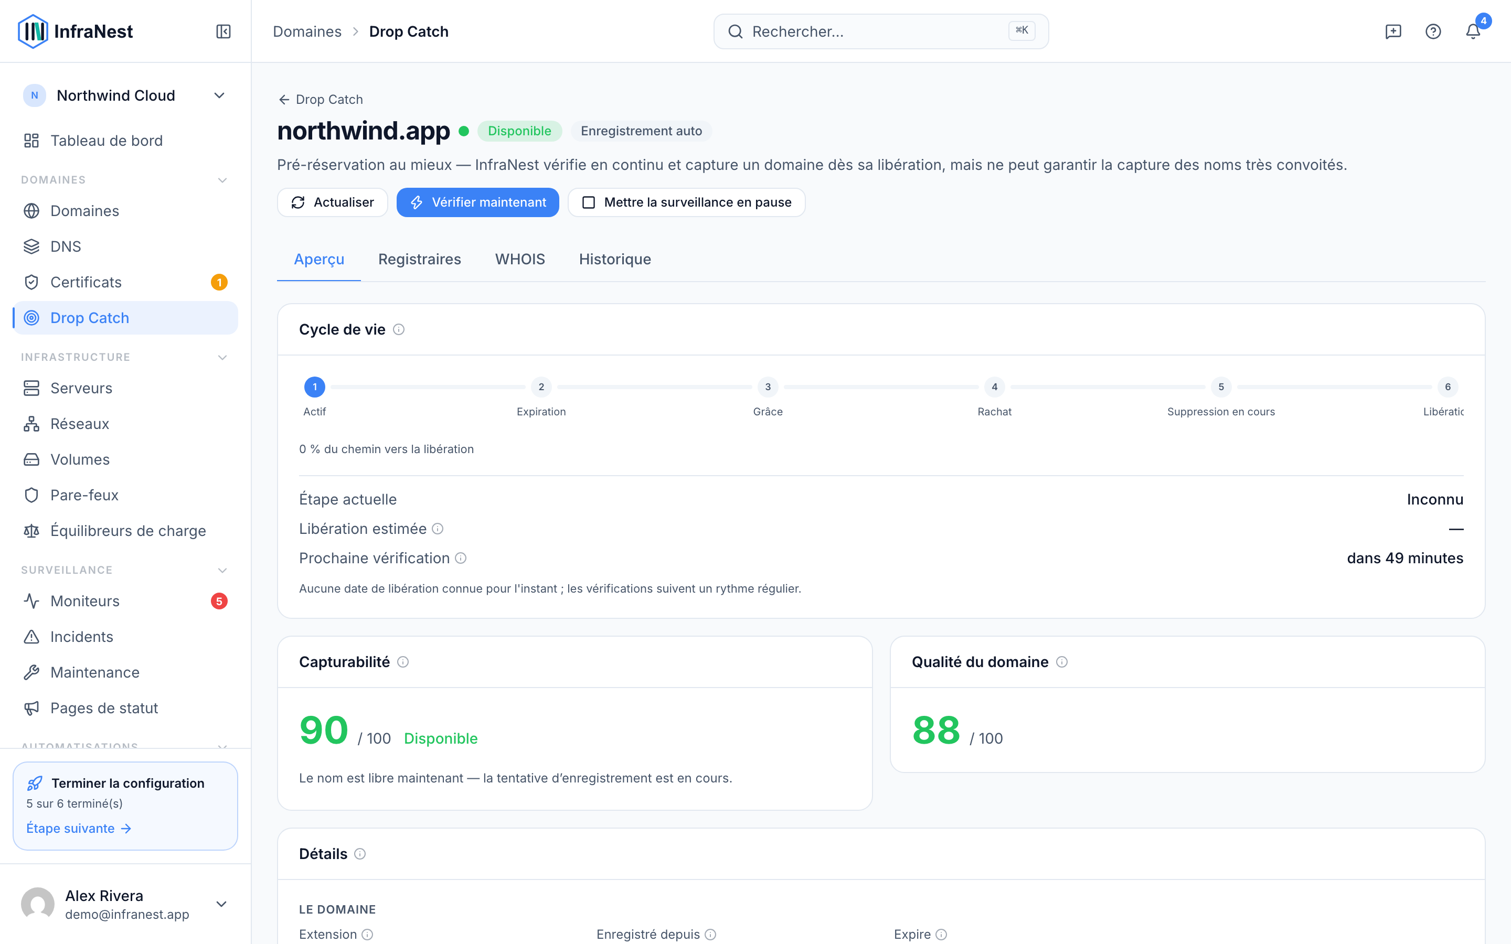
Task: Select lifecycle step 3 Grâce
Action: coord(768,387)
